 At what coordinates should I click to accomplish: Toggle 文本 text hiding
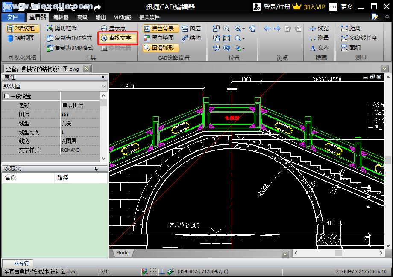320,48
